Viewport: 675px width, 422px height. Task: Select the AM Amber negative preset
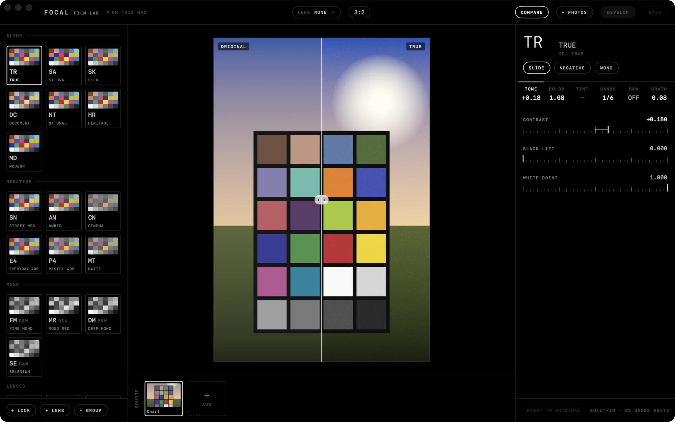[63, 211]
